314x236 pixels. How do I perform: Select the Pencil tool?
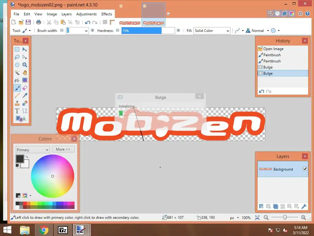[17, 96]
